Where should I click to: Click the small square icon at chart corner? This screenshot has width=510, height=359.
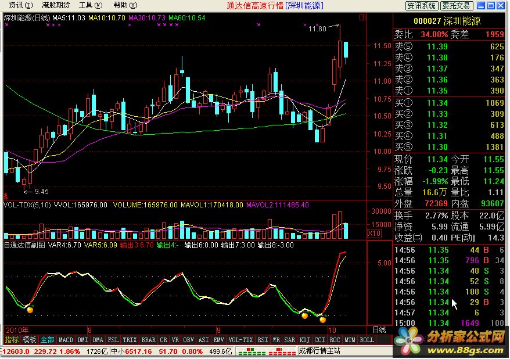(362, 17)
